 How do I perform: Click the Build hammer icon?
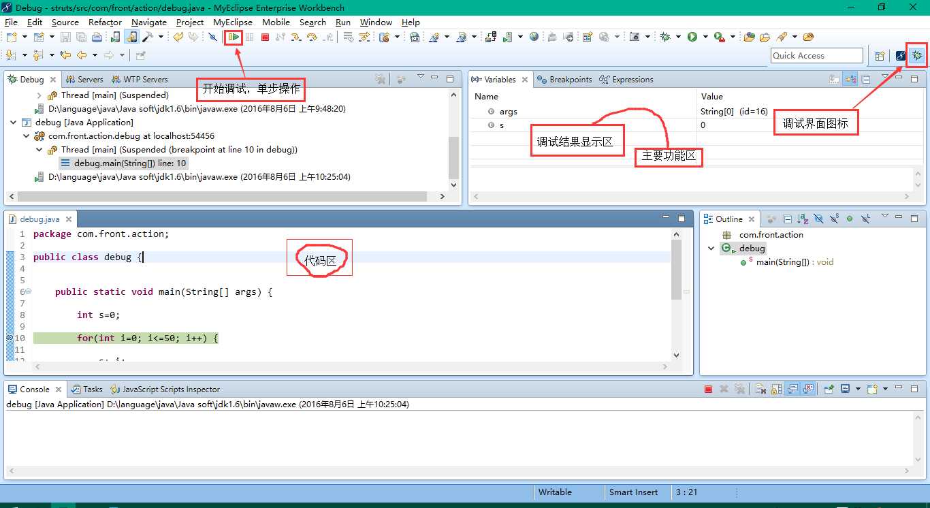tap(147, 37)
